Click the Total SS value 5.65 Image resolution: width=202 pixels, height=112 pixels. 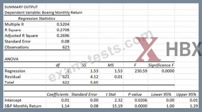pyautogui.click(x=94, y=82)
